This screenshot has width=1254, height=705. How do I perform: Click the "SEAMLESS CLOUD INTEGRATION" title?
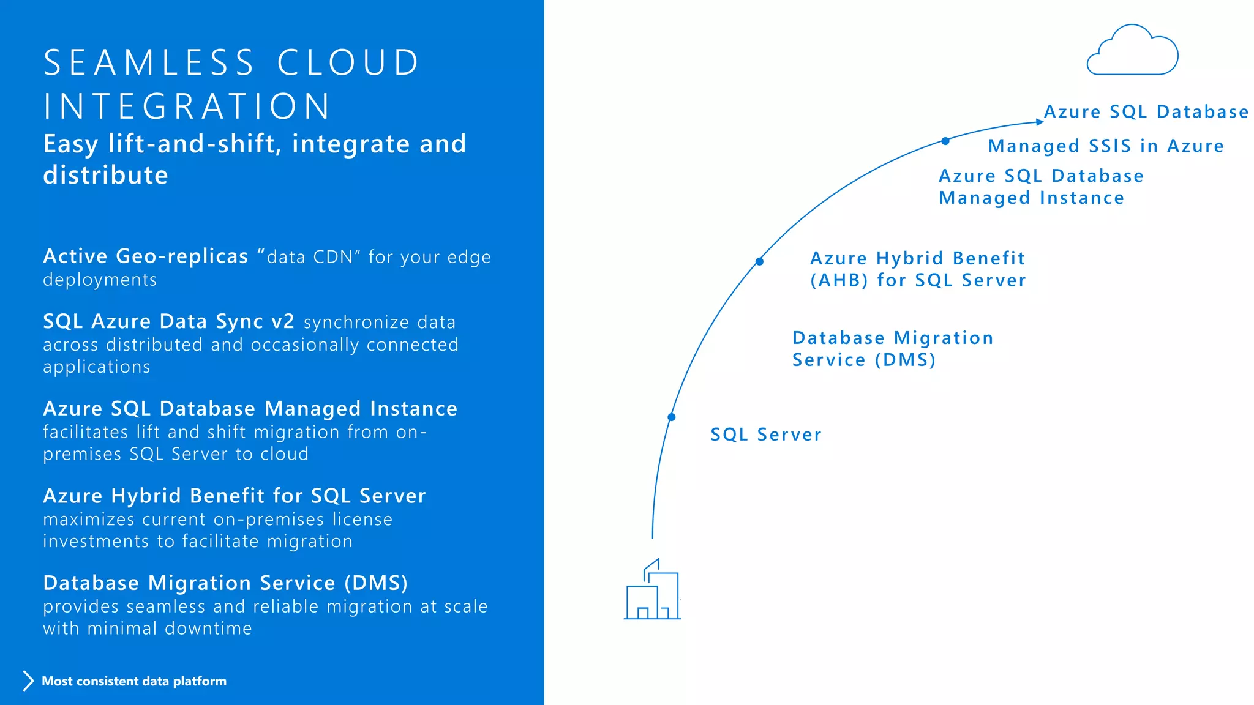point(232,84)
